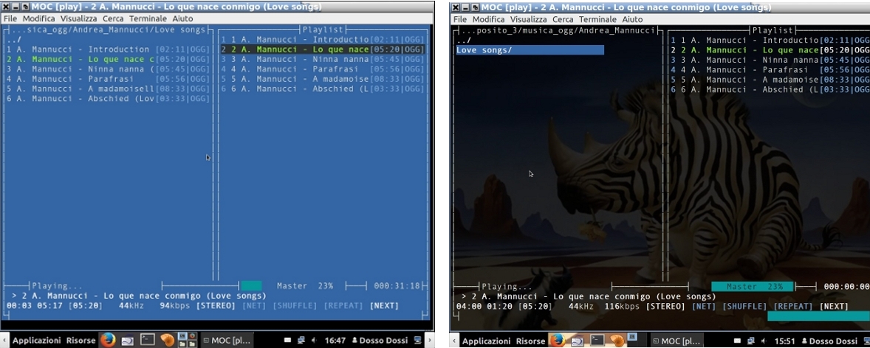Screen dimensions: 870x348
Task: Select Abschied track in right window playlist
Action: click(770, 90)
